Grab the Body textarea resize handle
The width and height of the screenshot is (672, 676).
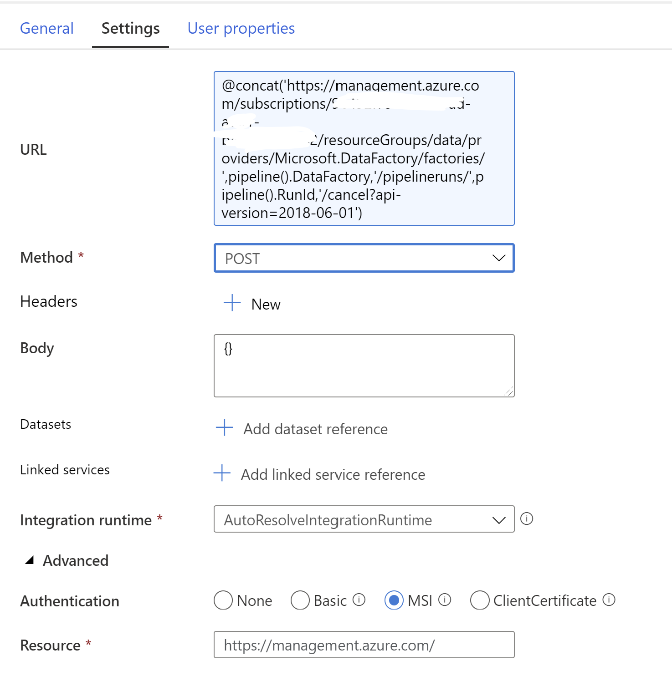pyautogui.click(x=509, y=391)
